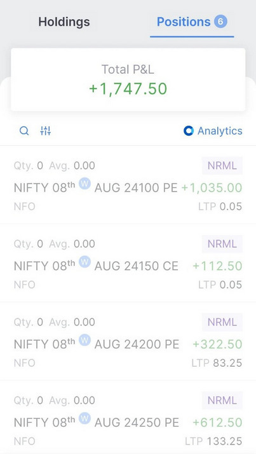This screenshot has width=256, height=454.
Task: Tap weekly W badge on 24150 CE
Action: coord(84,262)
